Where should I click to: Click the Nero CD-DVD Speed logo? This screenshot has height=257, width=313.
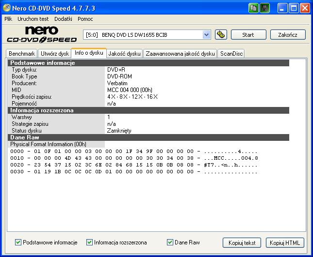click(x=42, y=34)
